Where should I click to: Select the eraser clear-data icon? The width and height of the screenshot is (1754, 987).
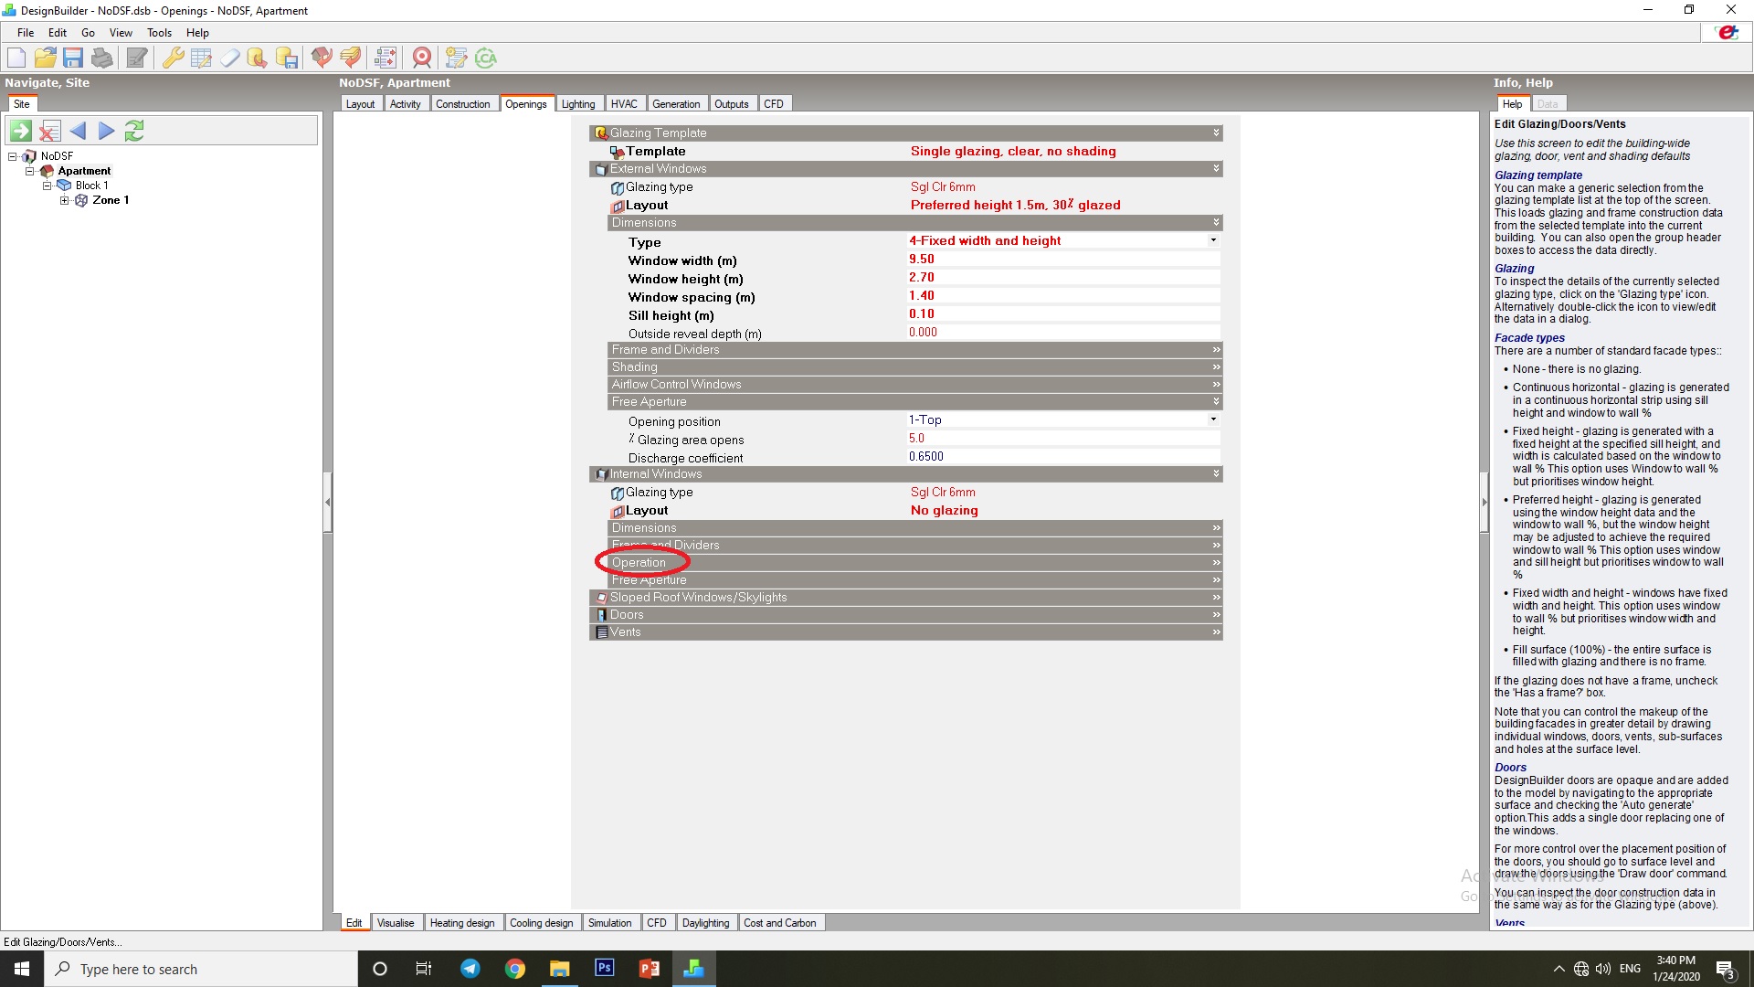229,58
